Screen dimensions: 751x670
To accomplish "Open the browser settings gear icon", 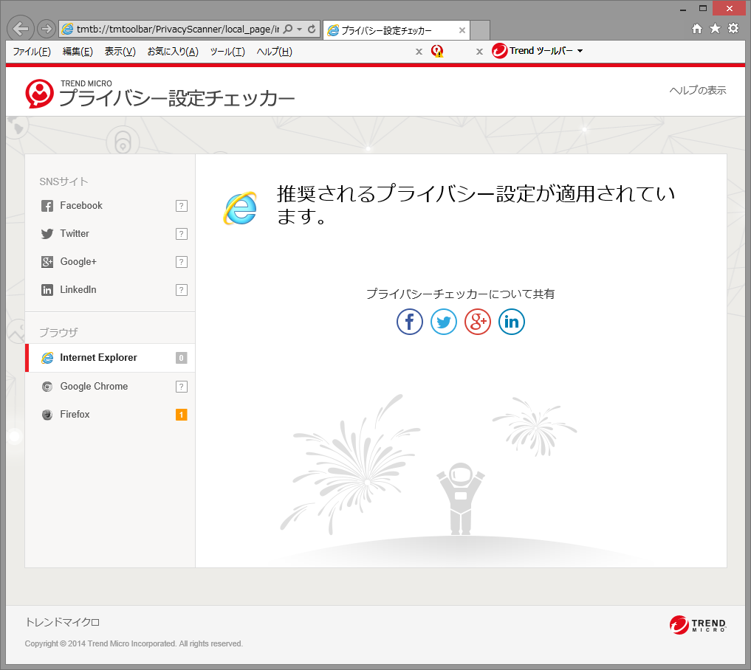I will tap(733, 29).
